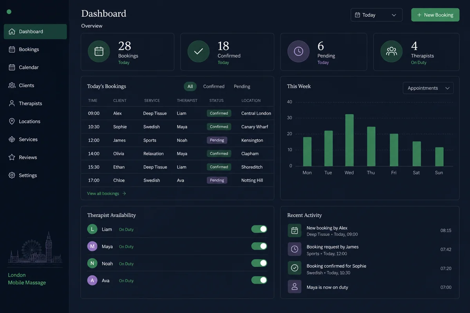Click the Locations pin icon in sidebar
This screenshot has width=470, height=313.
tap(12, 121)
